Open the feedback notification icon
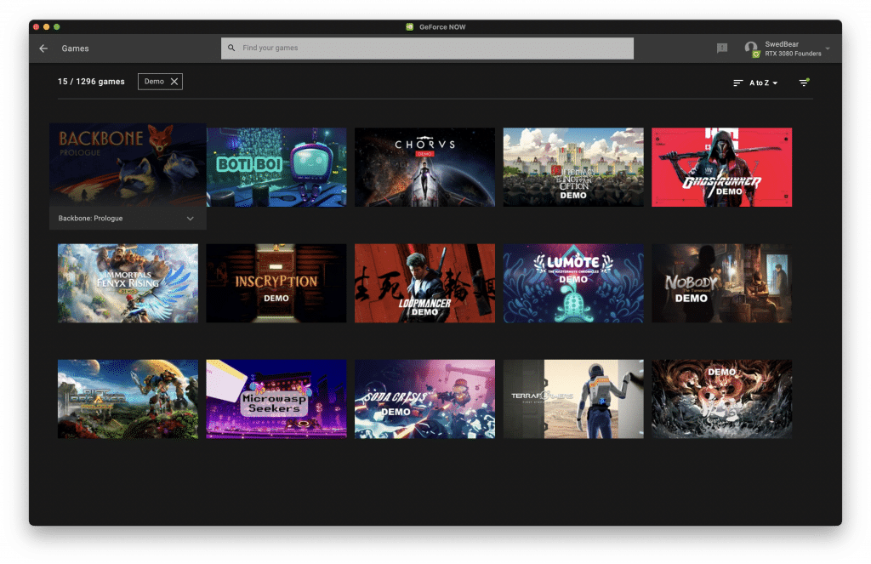The image size is (871, 564). pyautogui.click(x=722, y=48)
